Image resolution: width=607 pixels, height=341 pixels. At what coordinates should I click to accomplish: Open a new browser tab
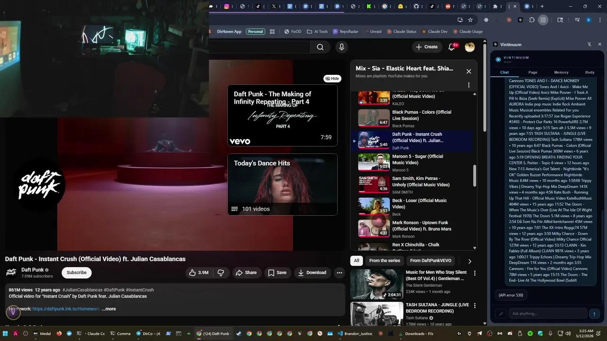[542, 7]
